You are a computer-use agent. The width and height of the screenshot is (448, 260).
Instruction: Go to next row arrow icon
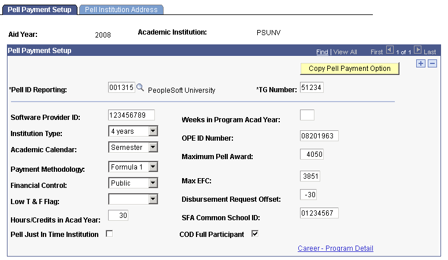[x=418, y=51]
